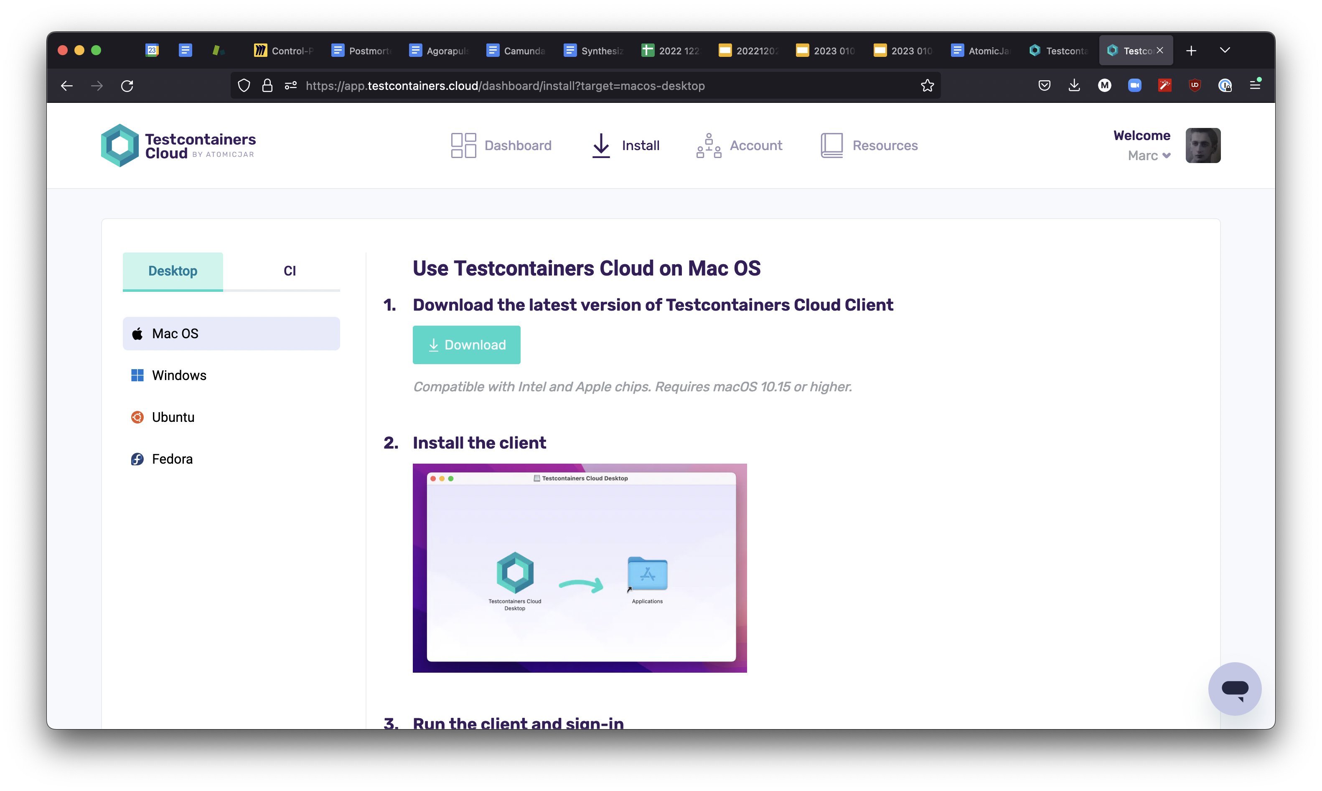This screenshot has height=791, width=1322.
Task: Open the Zoom extension icon
Action: coord(1134,85)
